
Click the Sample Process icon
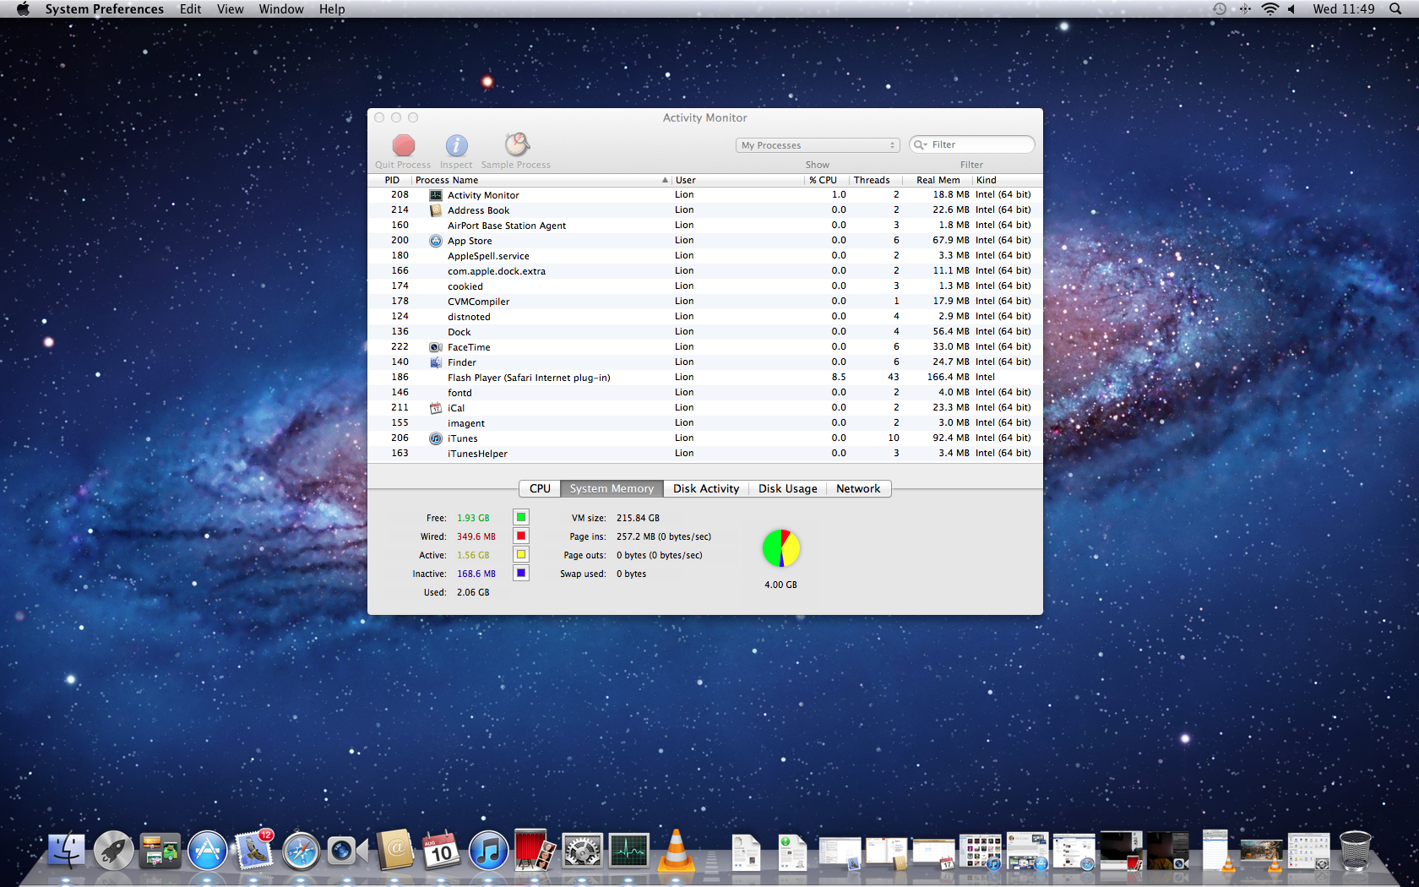(516, 145)
